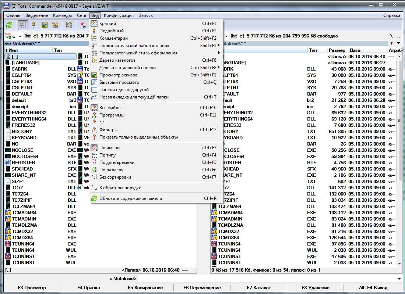
Task: Click the F8 Удаление button
Action: point(316,287)
